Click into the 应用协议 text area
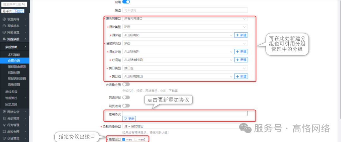This screenshot has height=142, width=341. tap(185, 113)
